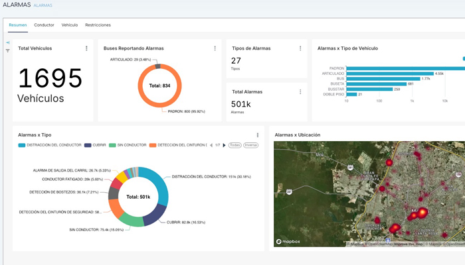
Task: Go to previous legend page arrow
Action: pos(211,145)
